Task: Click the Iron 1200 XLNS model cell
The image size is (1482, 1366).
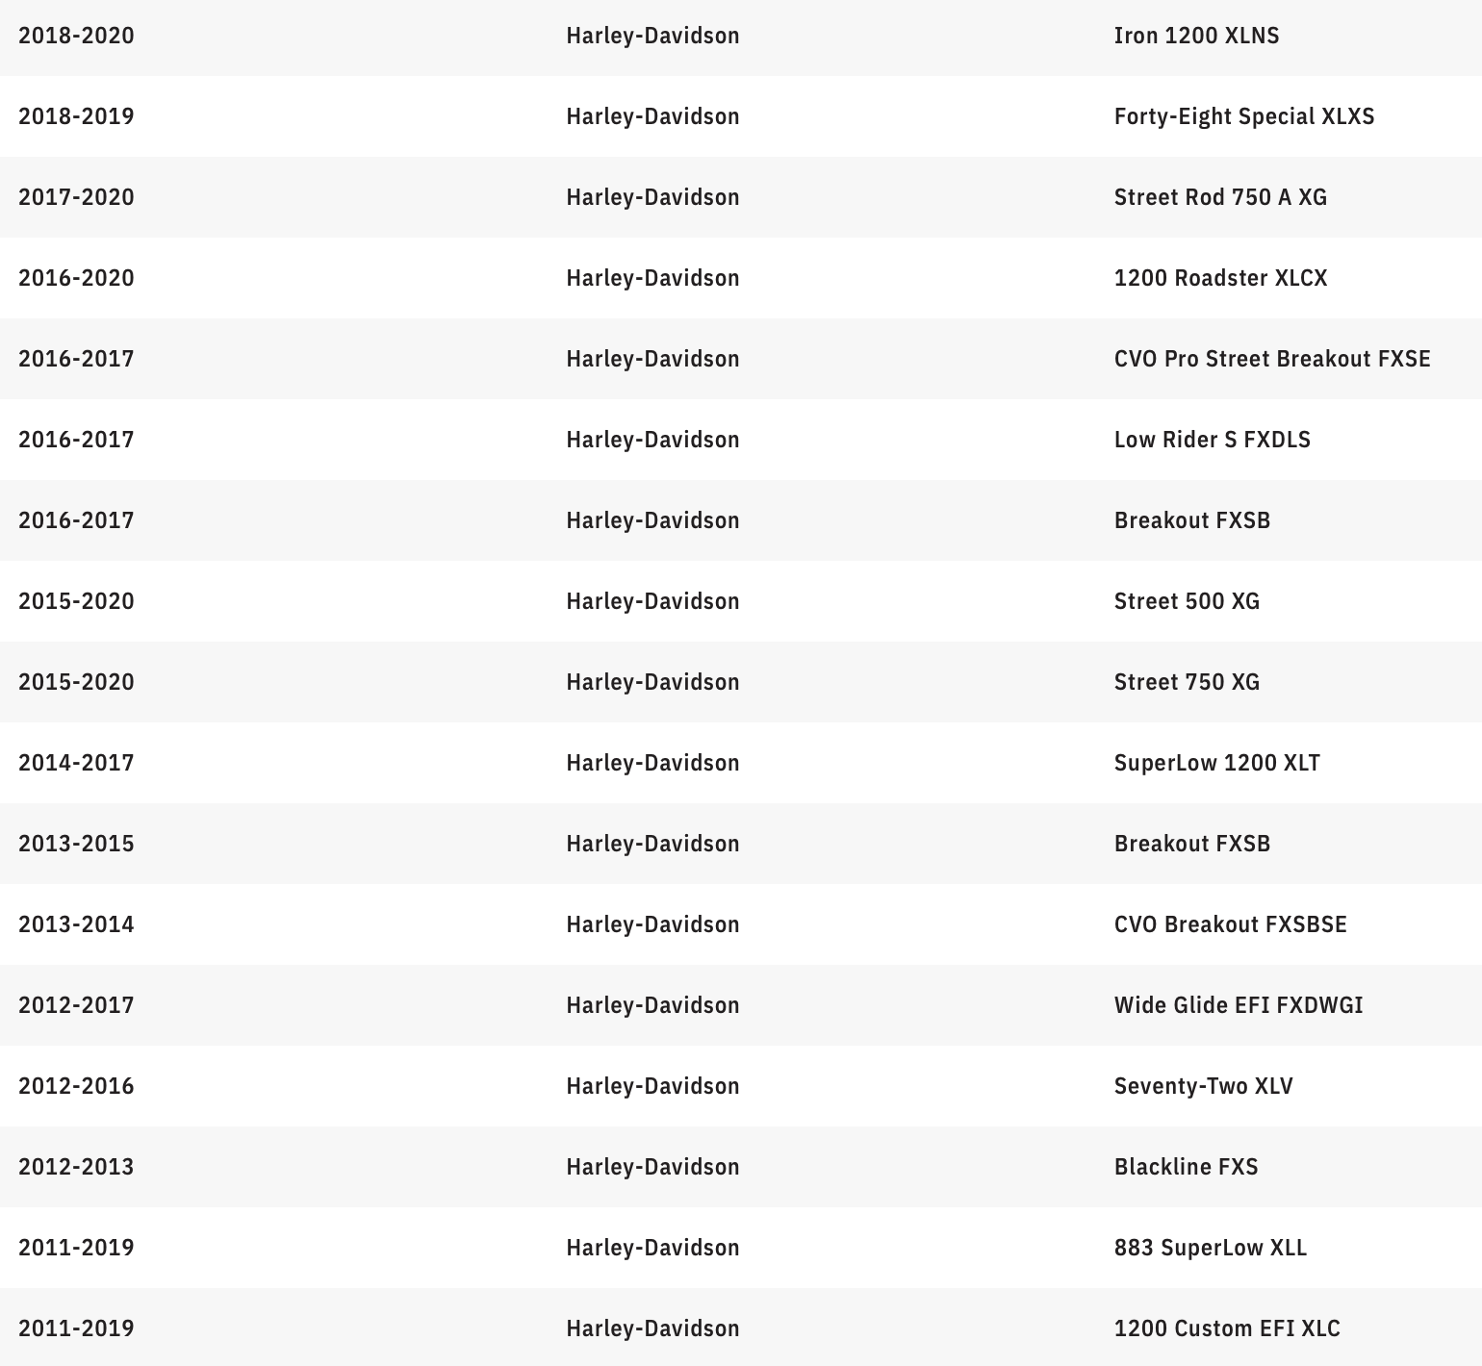Action: tap(1196, 37)
